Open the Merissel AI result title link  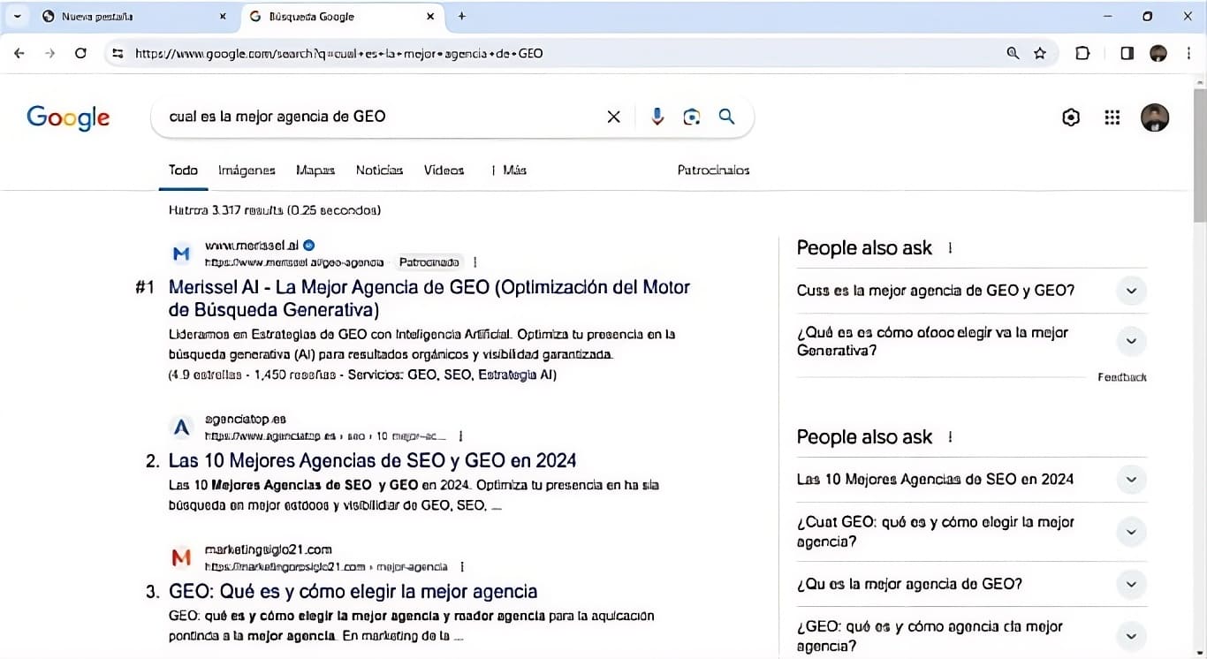click(x=429, y=299)
